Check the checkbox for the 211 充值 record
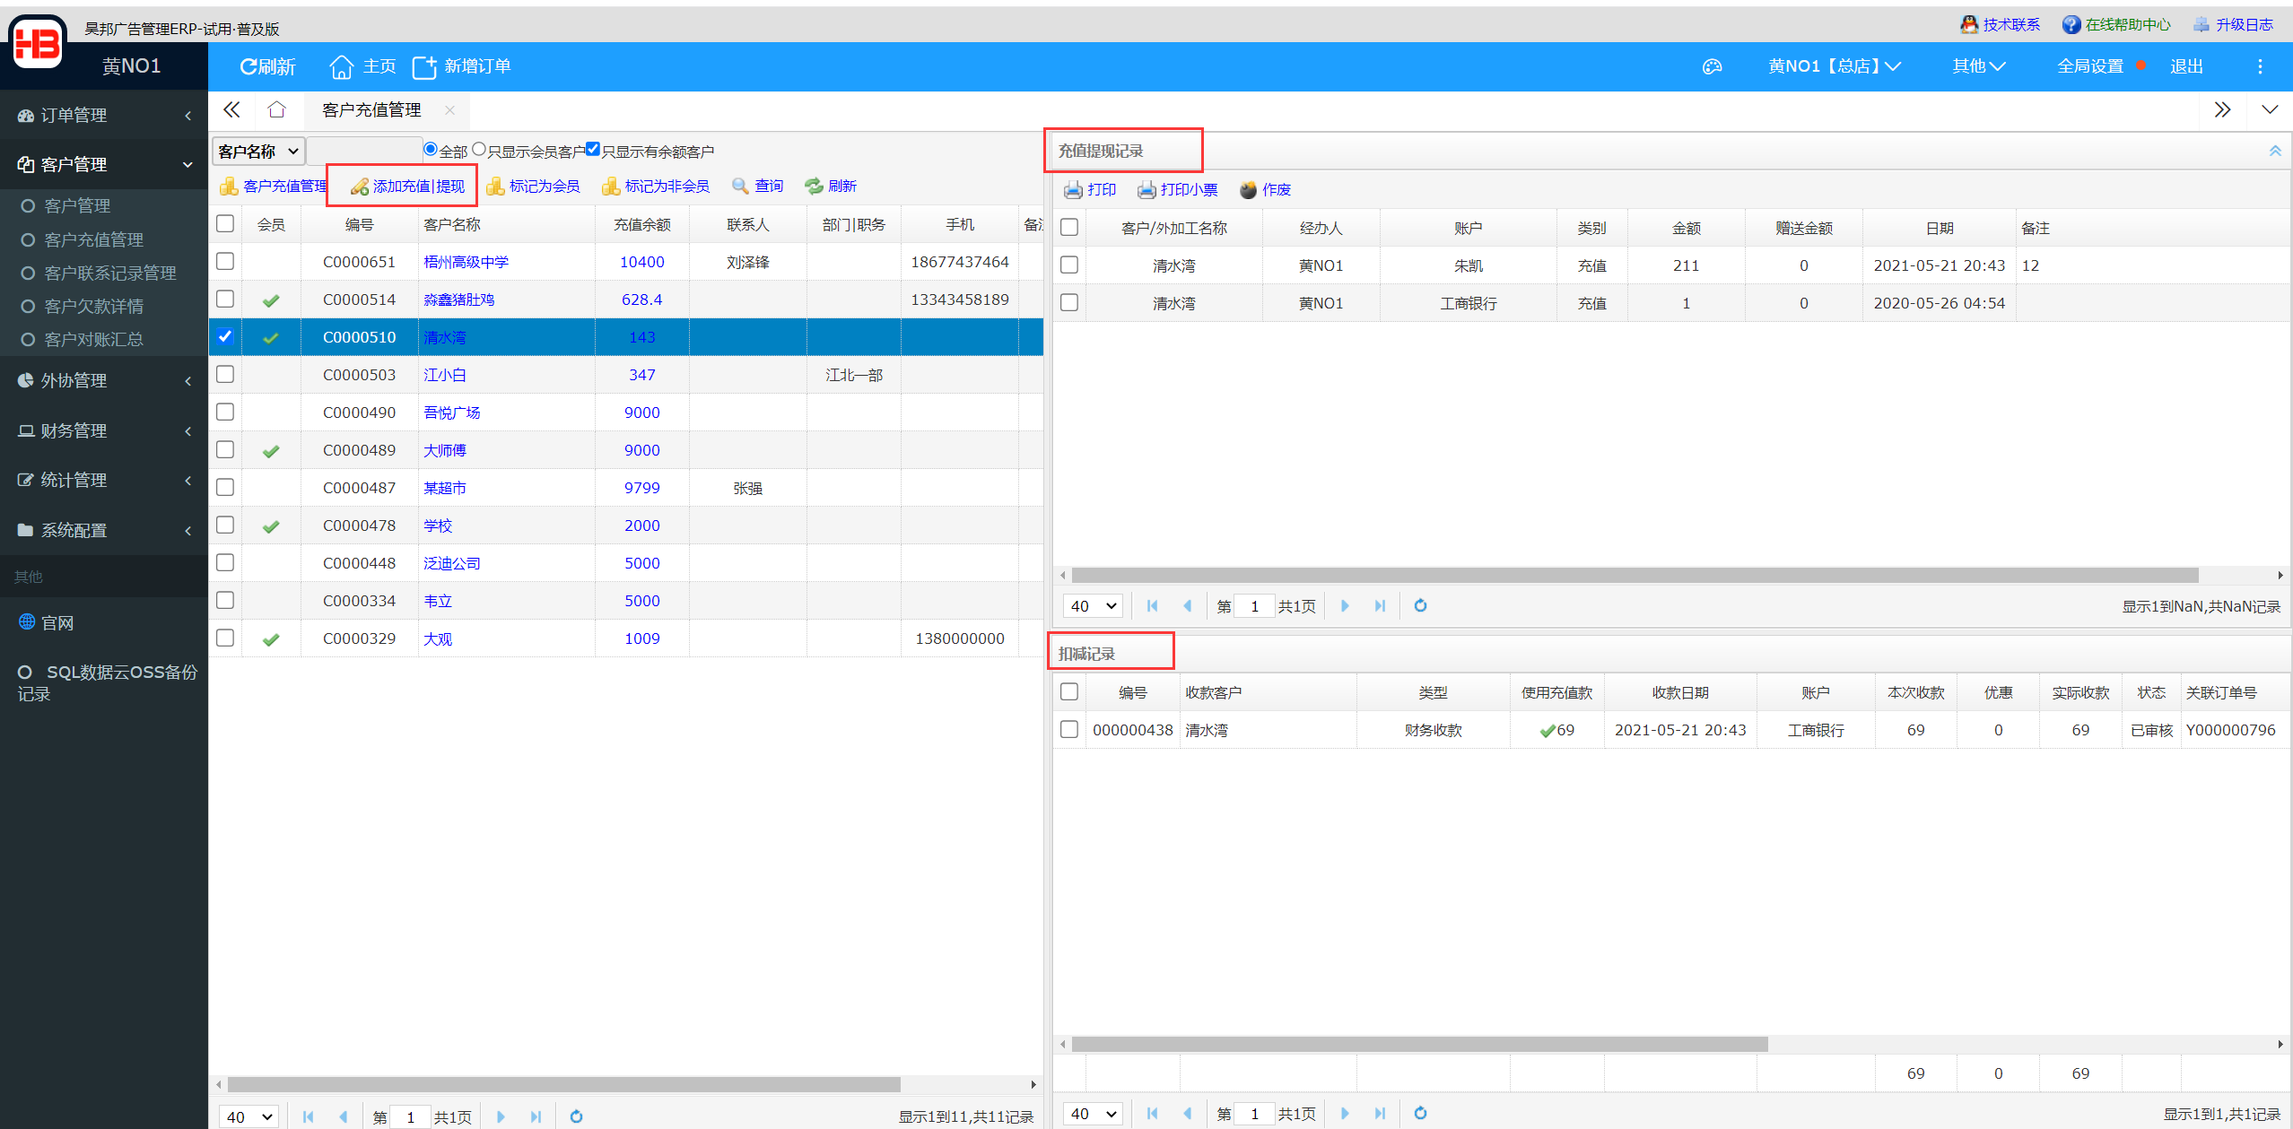 click(x=1069, y=265)
